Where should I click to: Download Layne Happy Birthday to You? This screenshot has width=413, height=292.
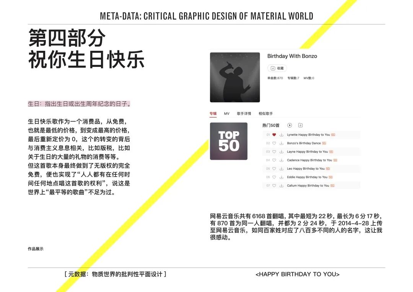281,152
